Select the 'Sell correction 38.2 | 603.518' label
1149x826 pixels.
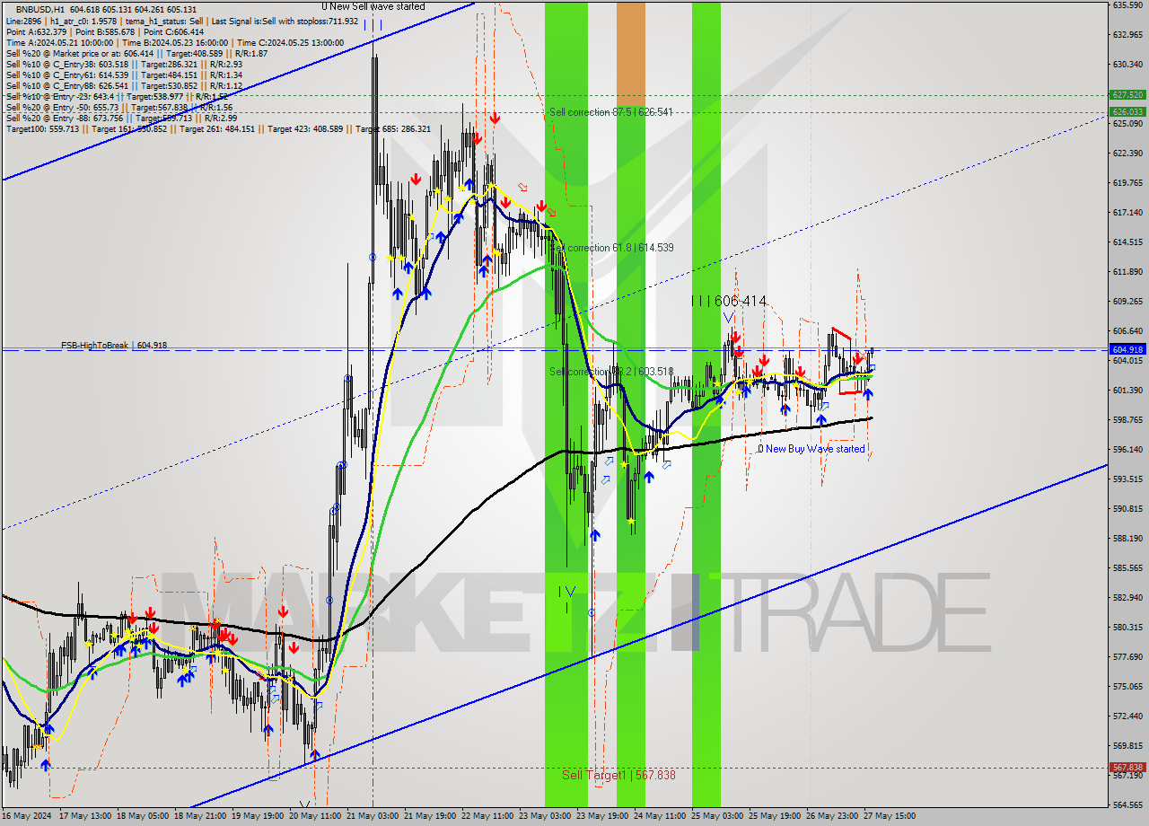pos(611,371)
